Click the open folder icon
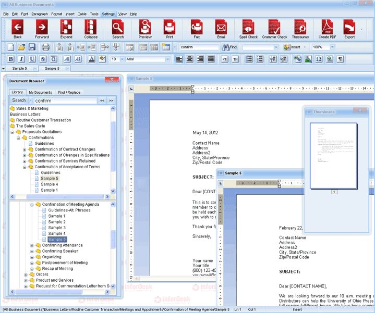The width and height of the screenshot is (375, 313). click(21, 47)
